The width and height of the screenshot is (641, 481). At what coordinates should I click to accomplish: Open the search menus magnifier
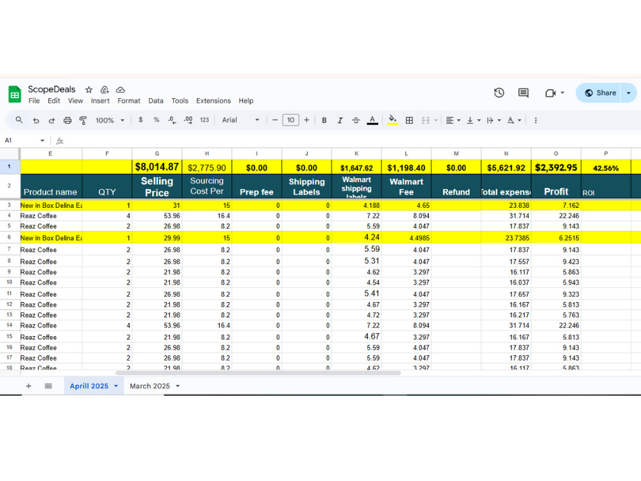coord(19,120)
